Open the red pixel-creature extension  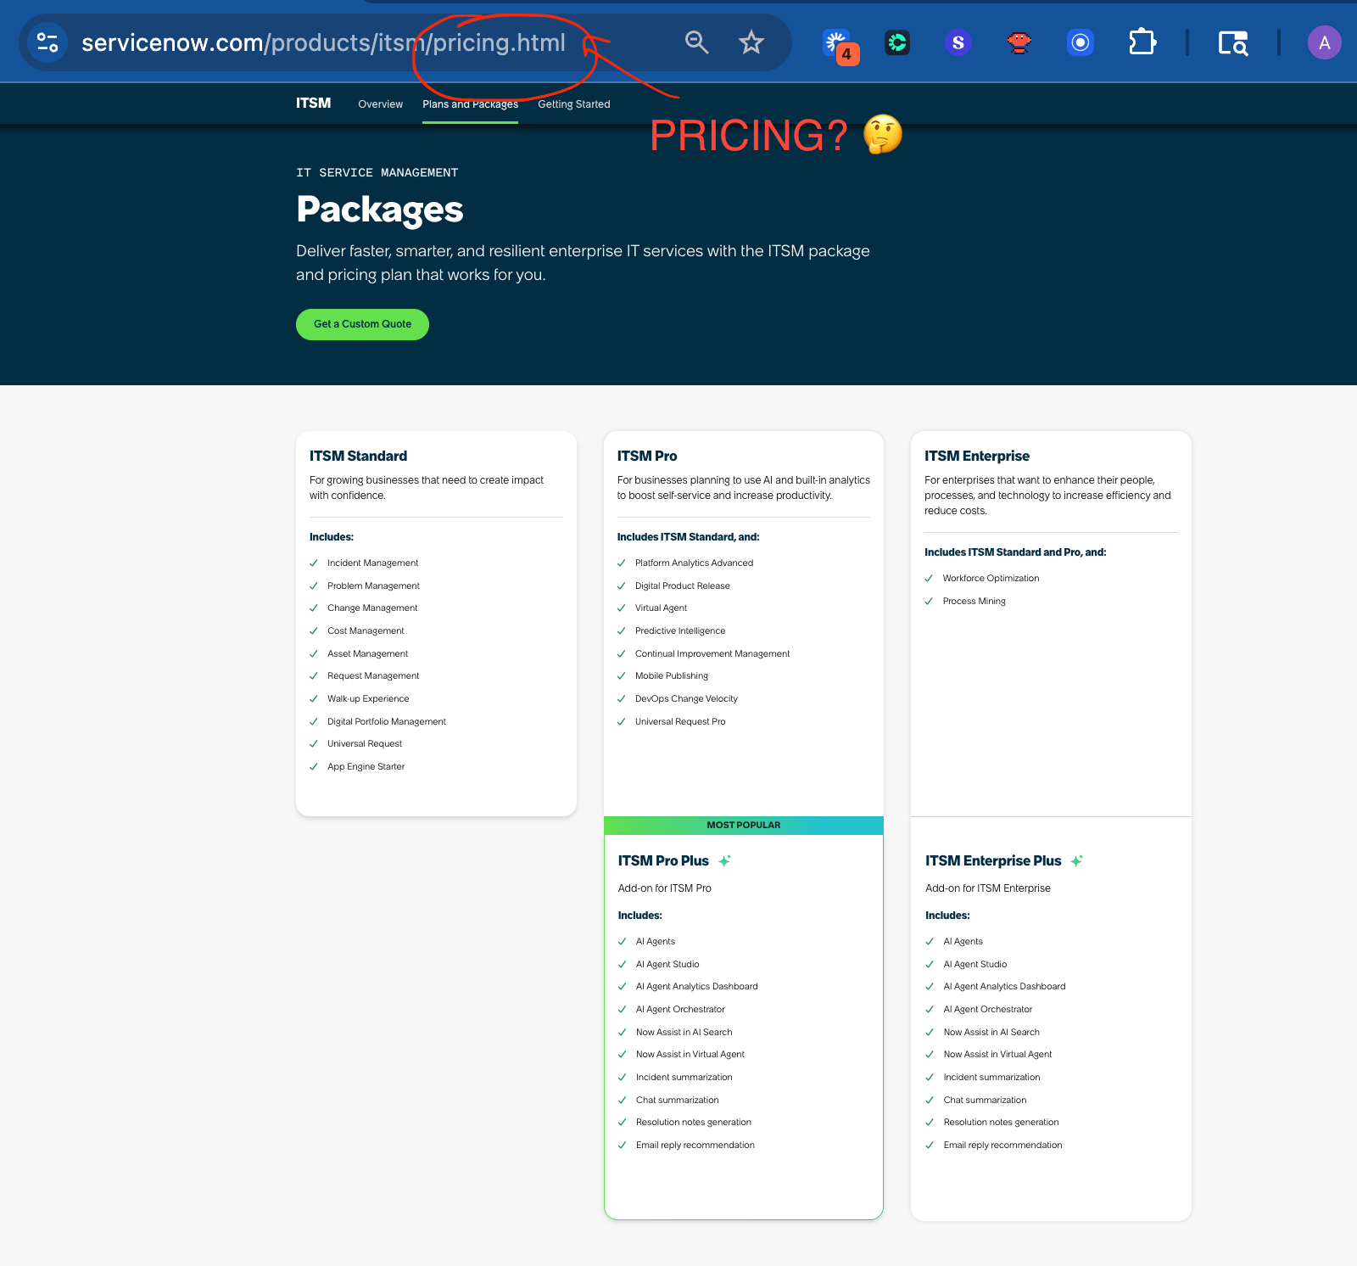tap(1019, 42)
